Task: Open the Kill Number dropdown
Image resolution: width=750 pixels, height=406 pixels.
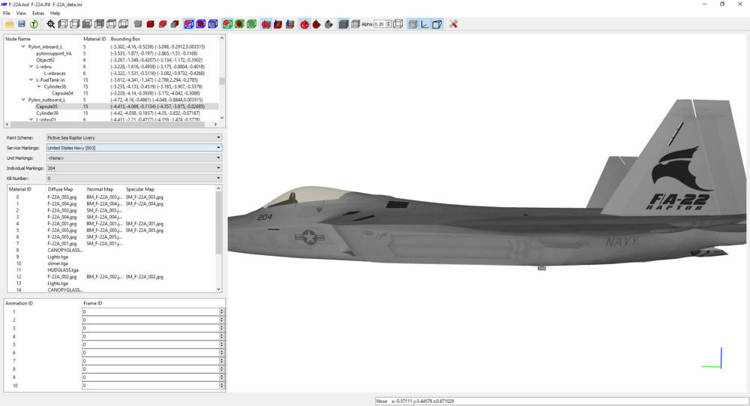Action: click(x=134, y=178)
